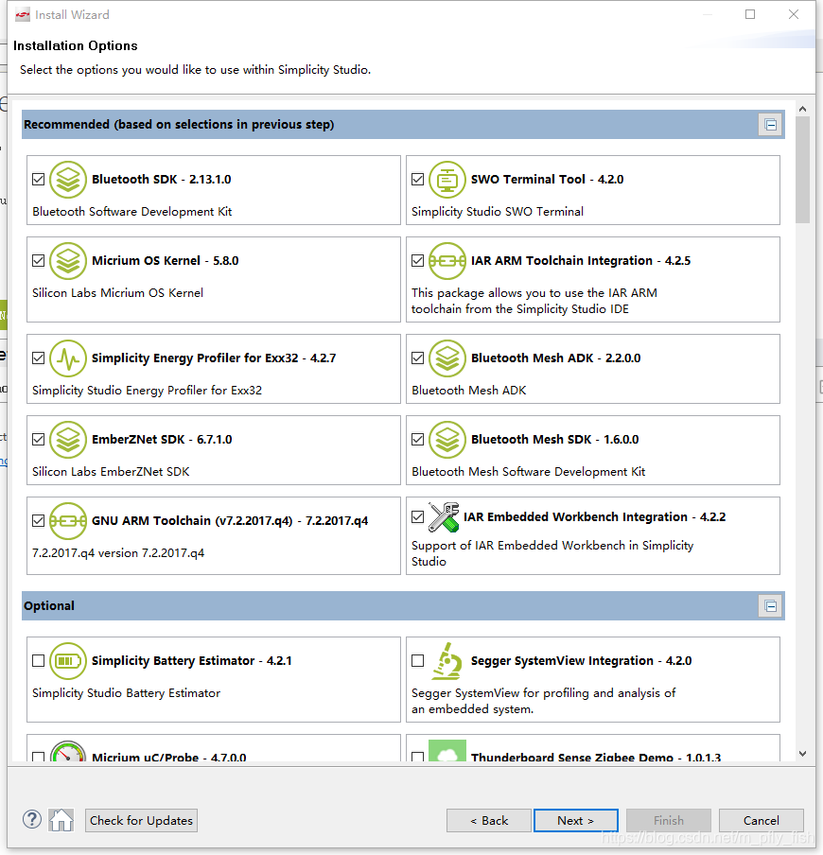This screenshot has height=855, width=823.
Task: Uncheck Bluetooth Mesh ADK 2.2.0.0
Action: pos(418,358)
